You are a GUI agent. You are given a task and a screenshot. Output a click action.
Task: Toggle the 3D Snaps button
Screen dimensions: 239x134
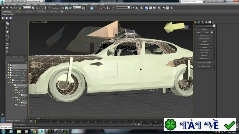click(x=96, y=8)
